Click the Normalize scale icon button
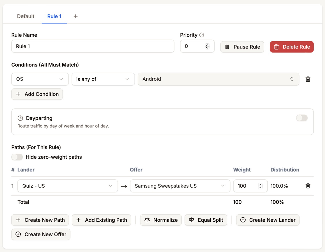This screenshot has width=325, height=252. [x=161, y=220]
